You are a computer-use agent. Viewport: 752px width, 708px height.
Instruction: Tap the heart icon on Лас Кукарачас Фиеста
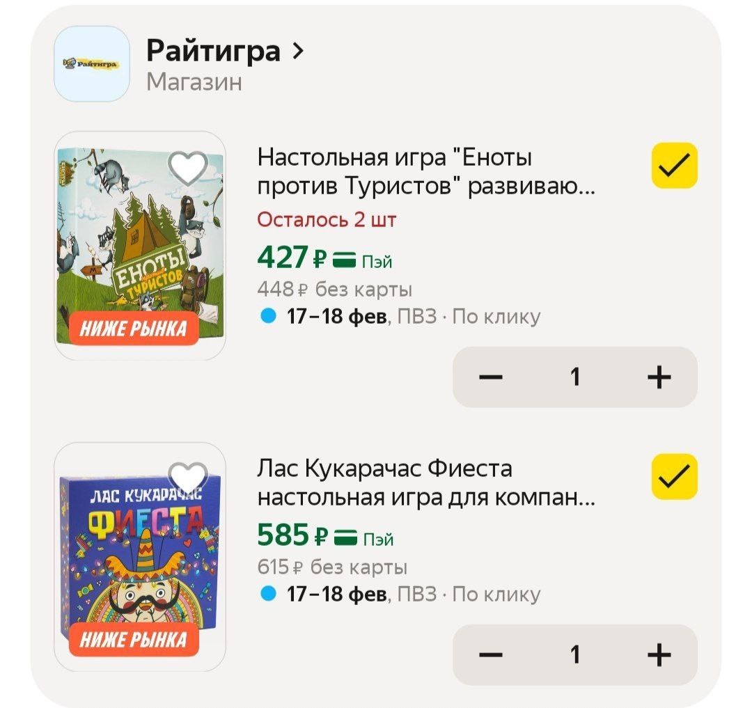point(188,479)
